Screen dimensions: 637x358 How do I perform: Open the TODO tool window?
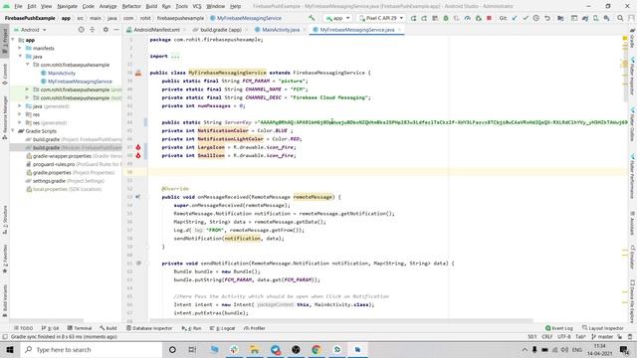point(23,328)
